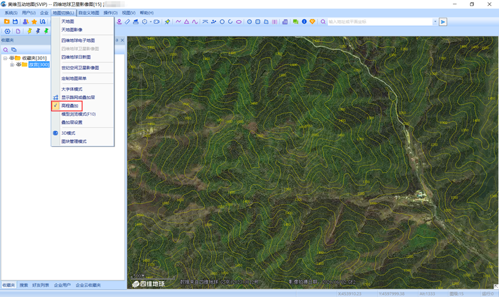
Task: Toggle visibility eye of 故宫[300] folder
Action: 18,64
